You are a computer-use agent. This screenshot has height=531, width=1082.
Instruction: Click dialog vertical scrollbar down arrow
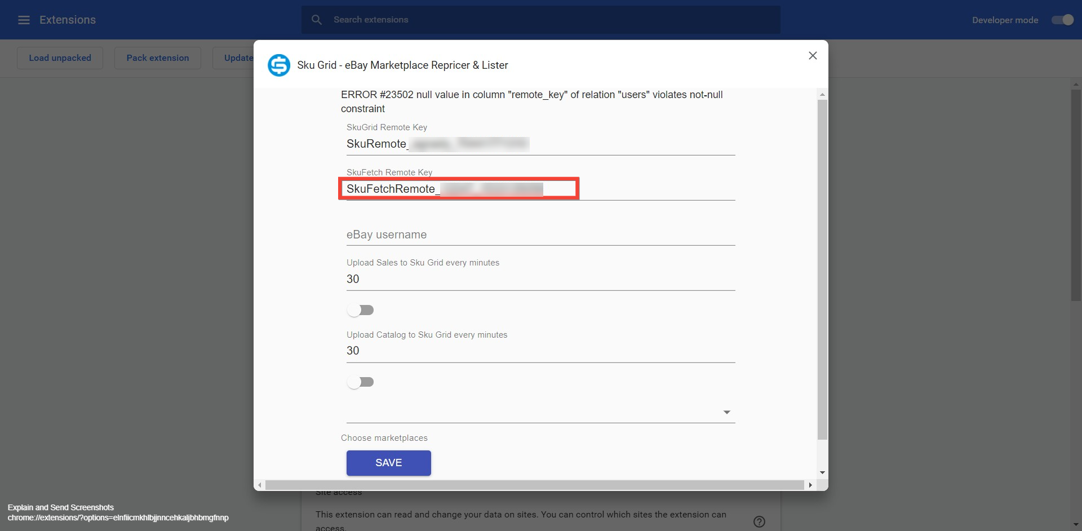(x=823, y=472)
